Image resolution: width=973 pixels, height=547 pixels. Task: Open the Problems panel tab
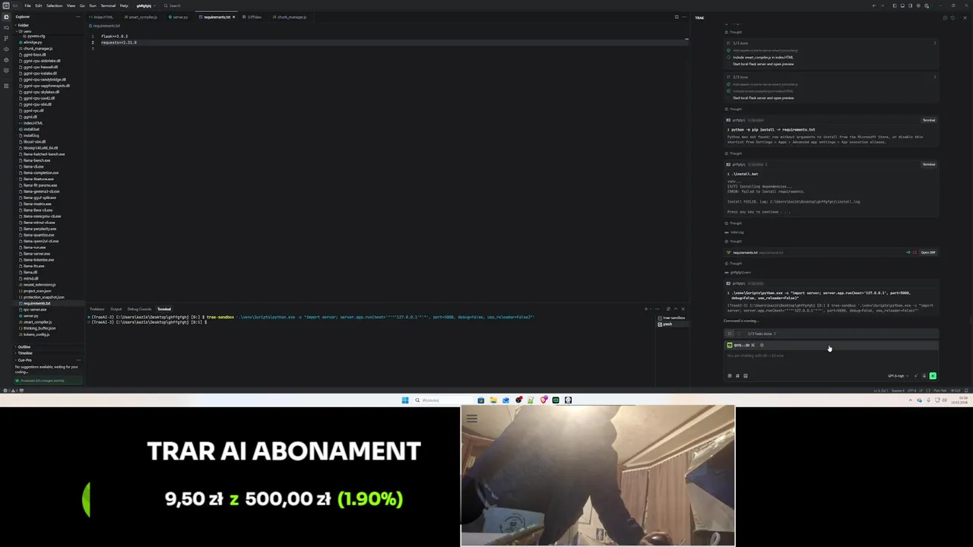[97, 309]
